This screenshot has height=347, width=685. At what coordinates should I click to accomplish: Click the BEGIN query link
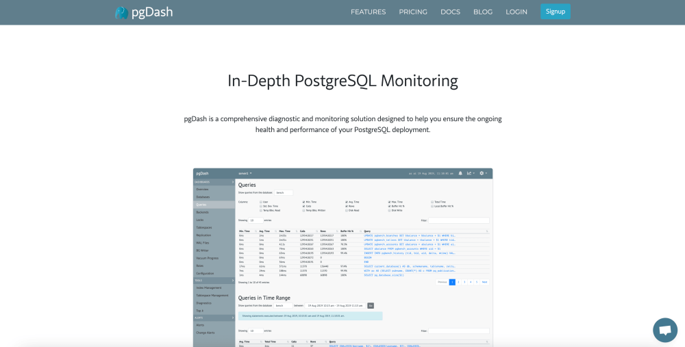(x=367, y=257)
